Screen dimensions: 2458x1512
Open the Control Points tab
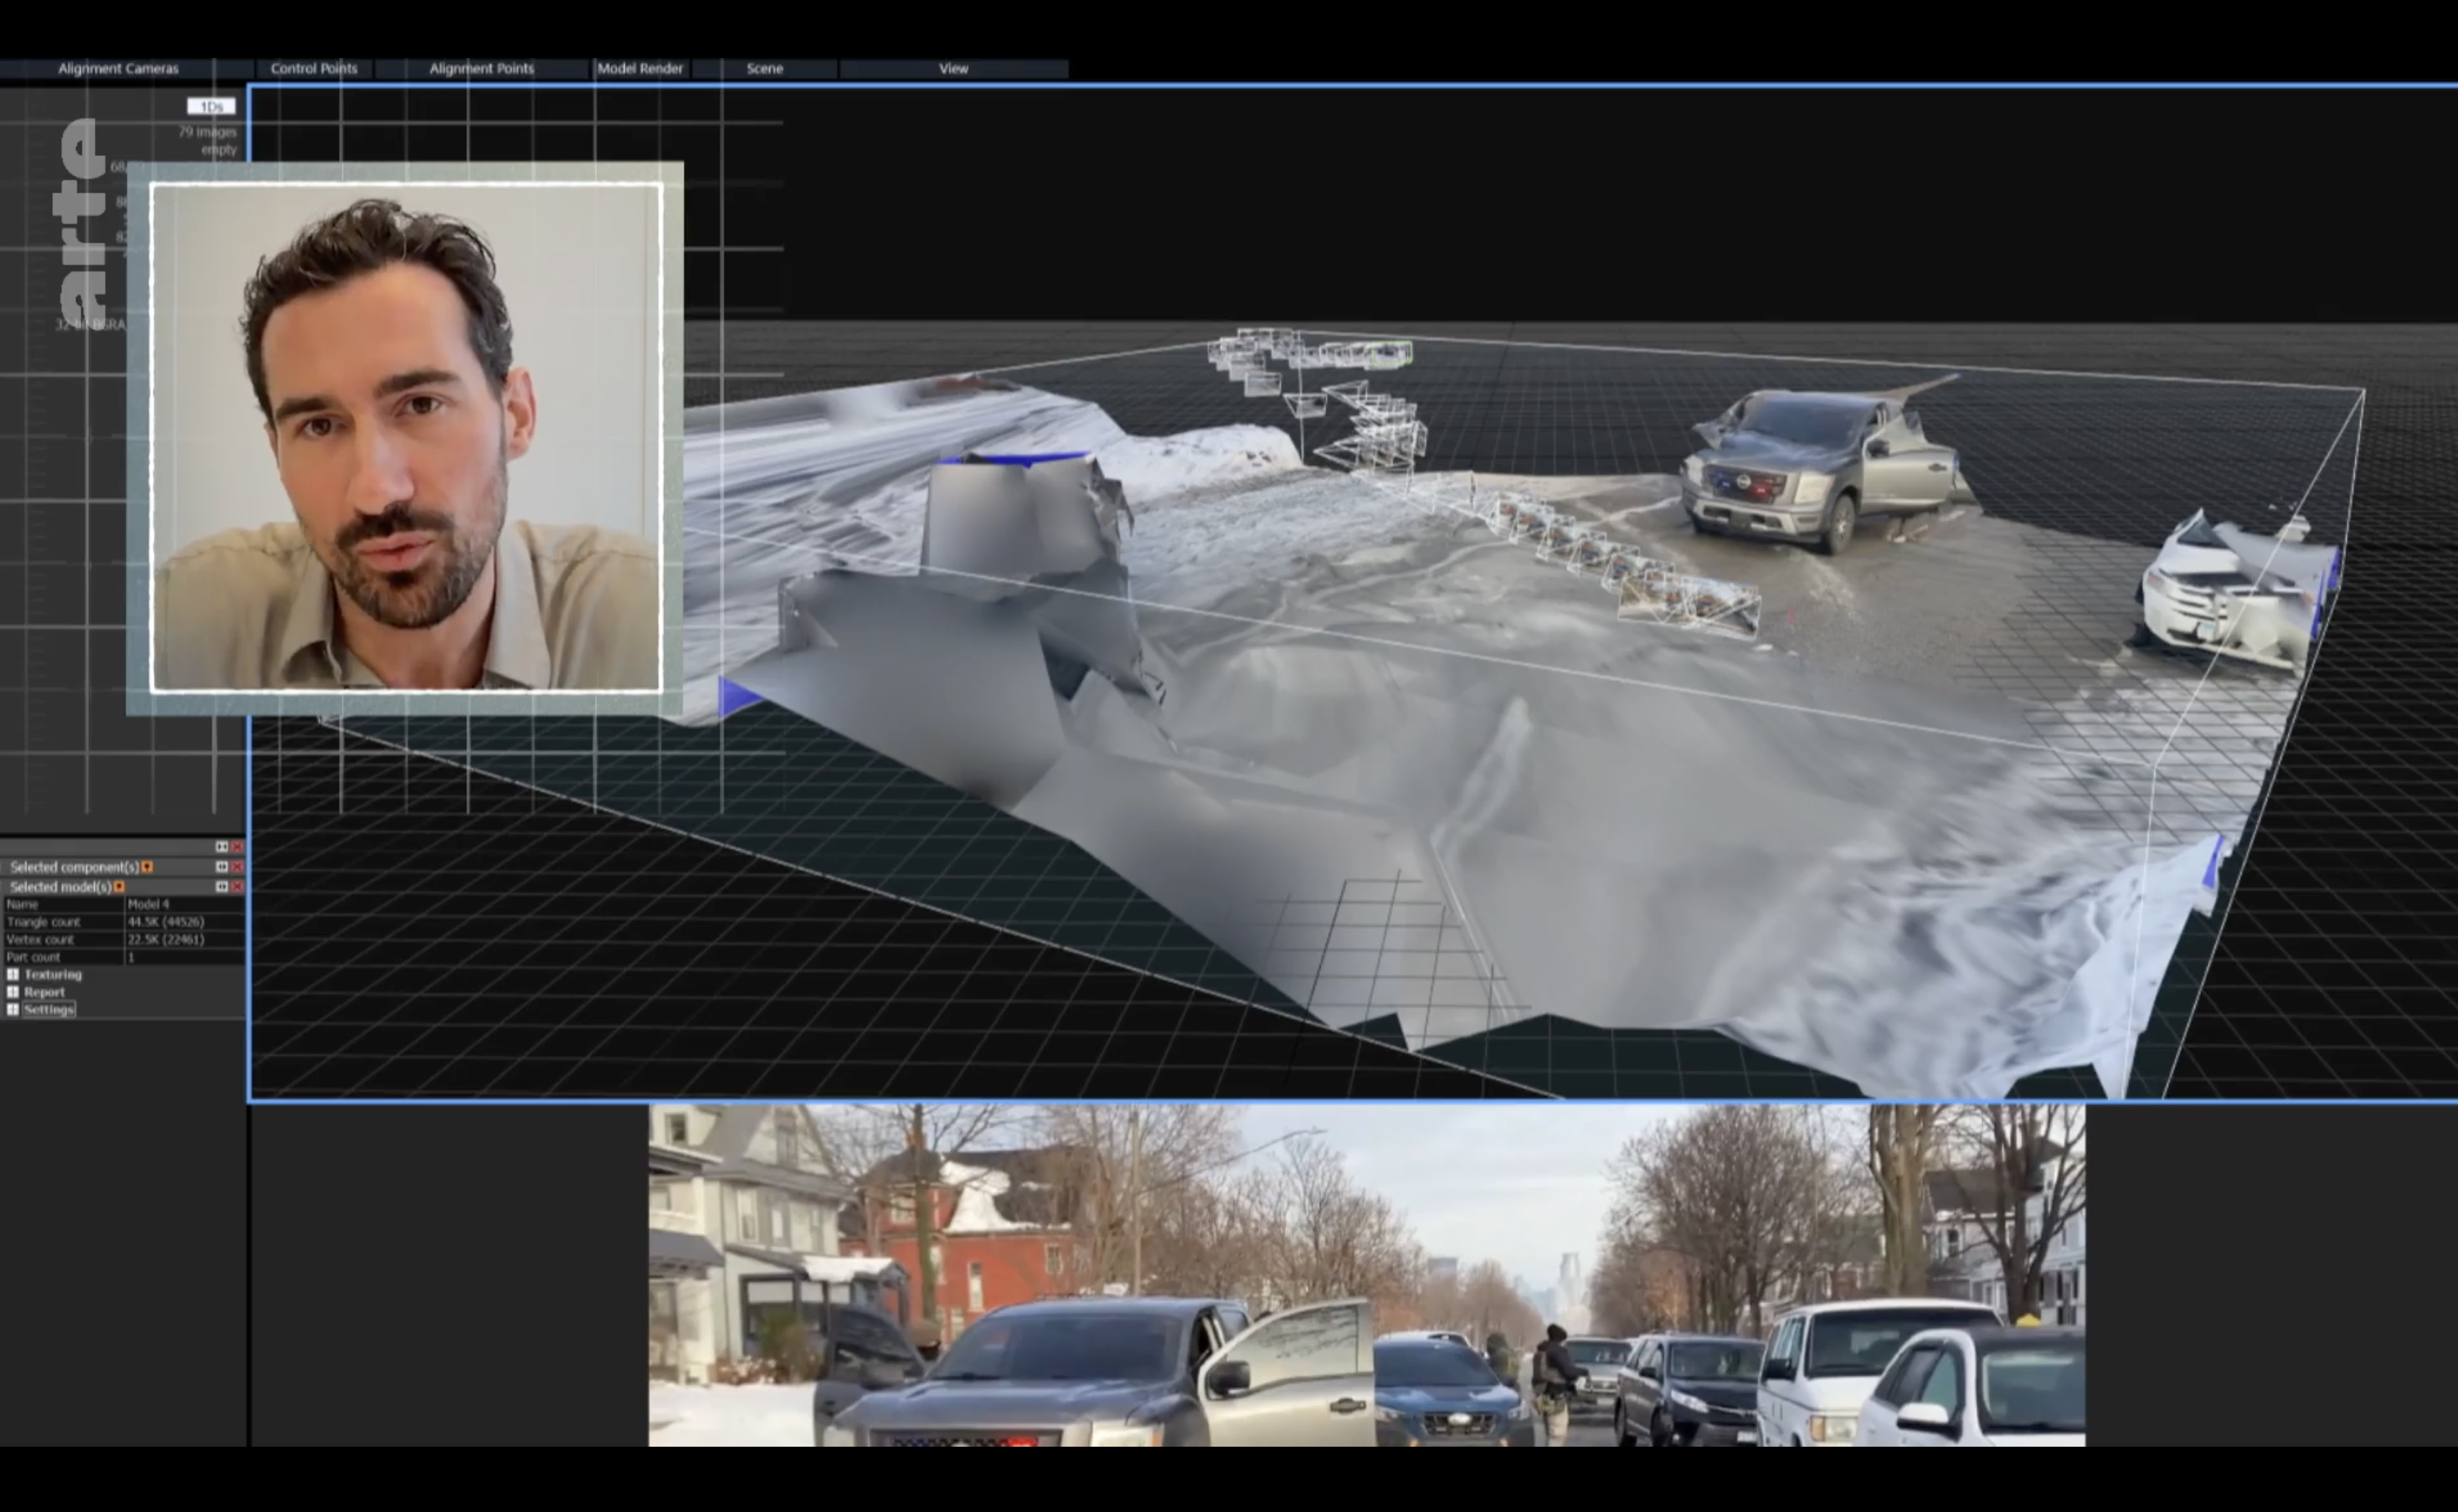(314, 69)
